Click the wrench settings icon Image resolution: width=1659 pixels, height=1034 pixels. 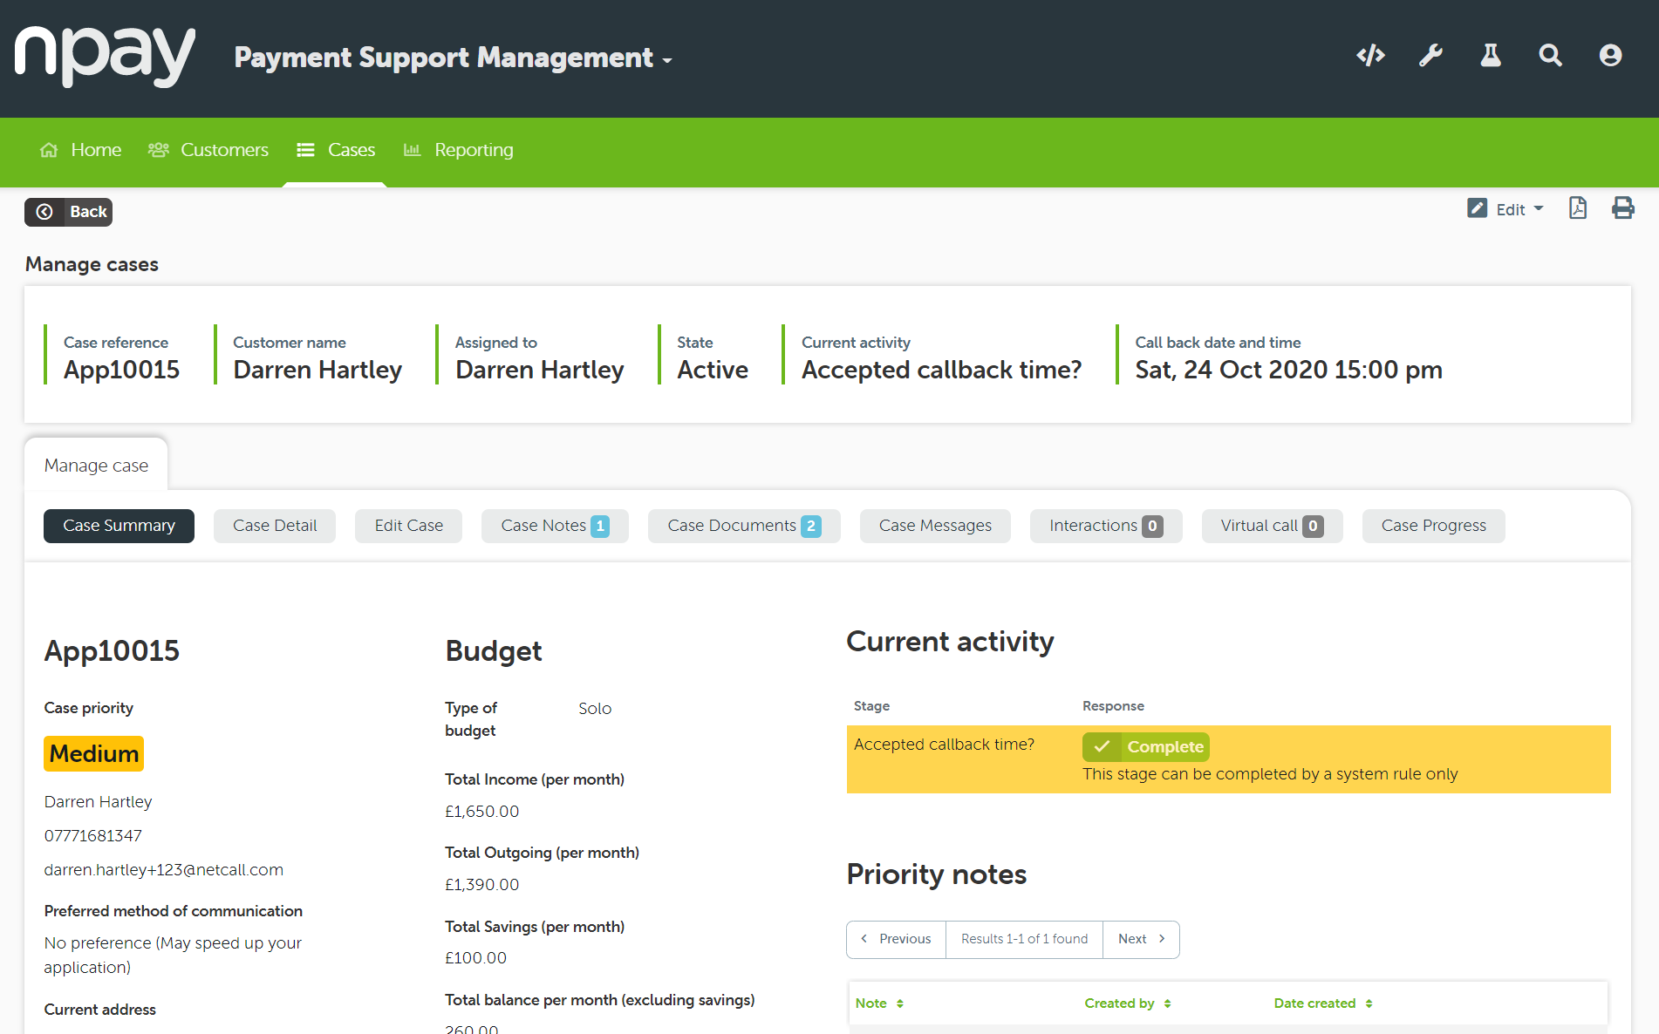(1430, 56)
